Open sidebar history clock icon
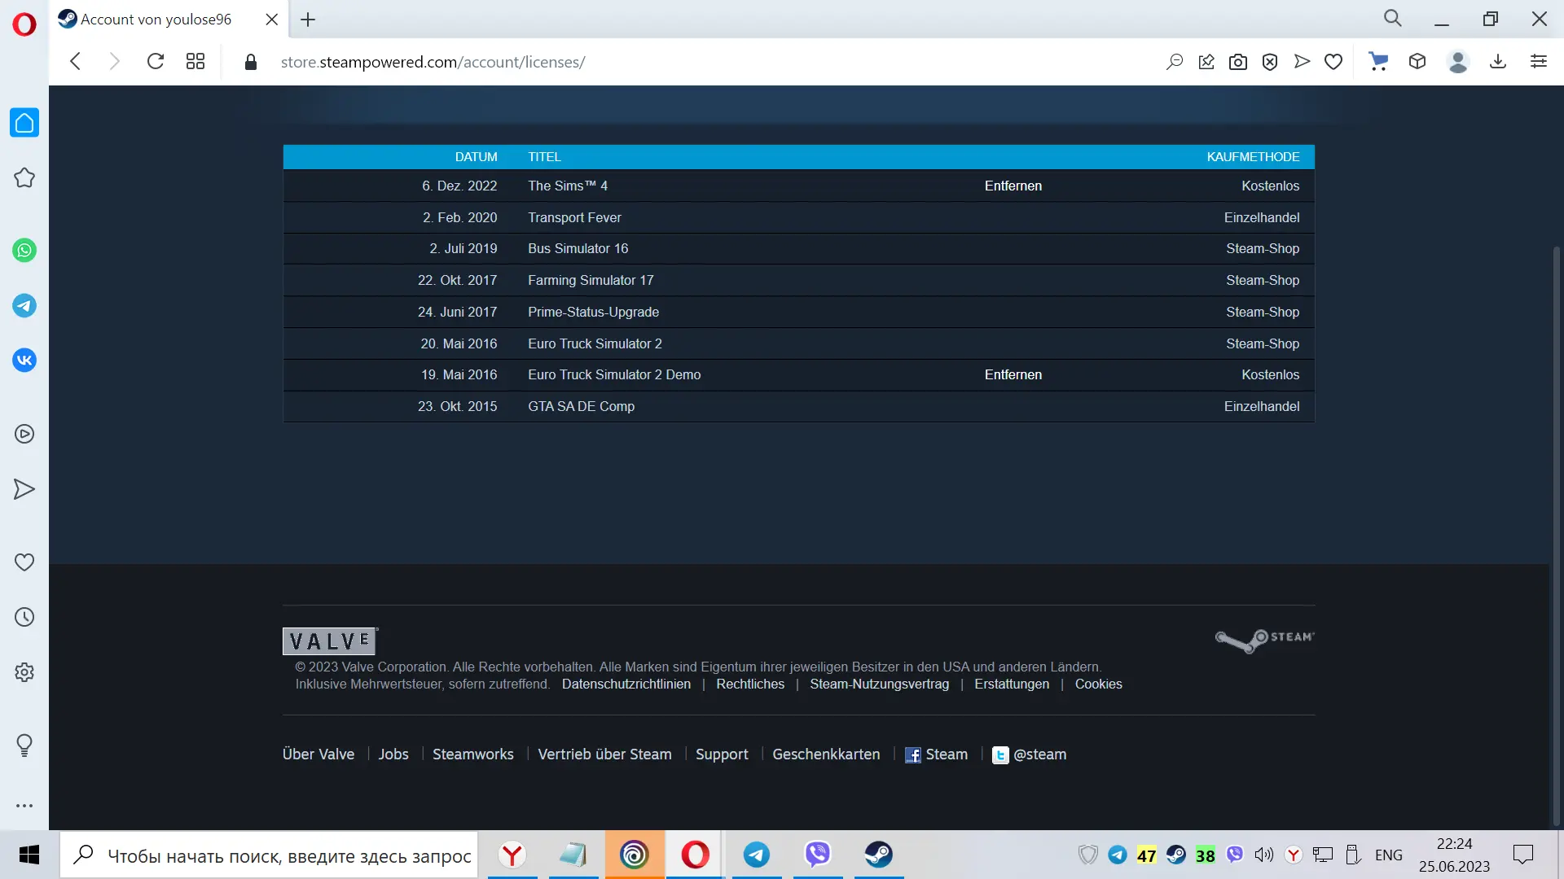The width and height of the screenshot is (1564, 879). point(24,617)
